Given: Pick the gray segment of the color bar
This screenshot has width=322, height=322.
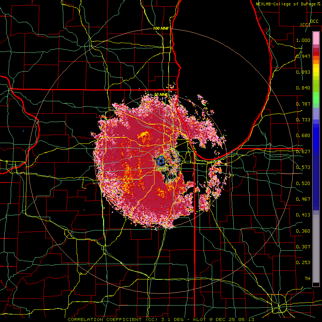Looking at the screenshot, I should point(316,249).
